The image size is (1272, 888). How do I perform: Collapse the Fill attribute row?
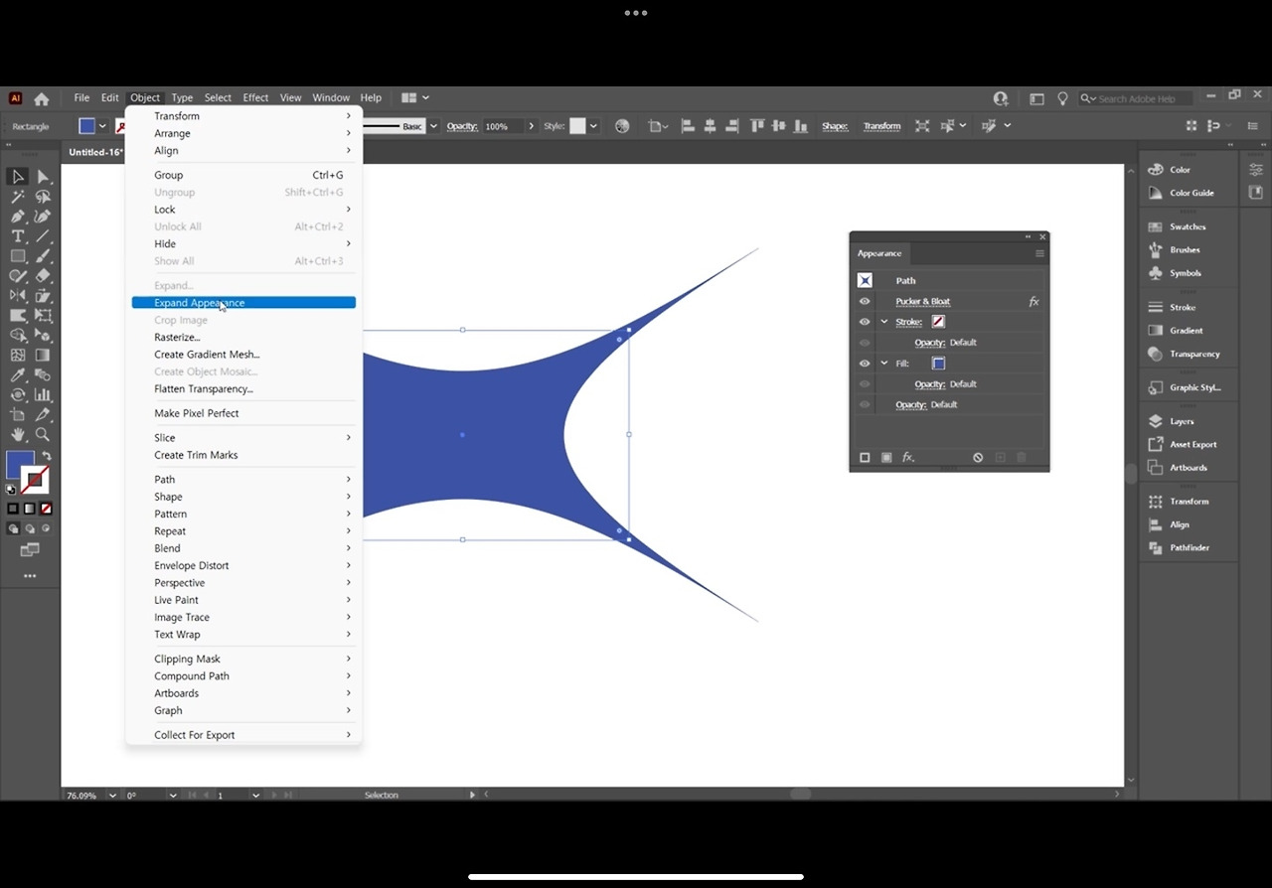click(884, 364)
